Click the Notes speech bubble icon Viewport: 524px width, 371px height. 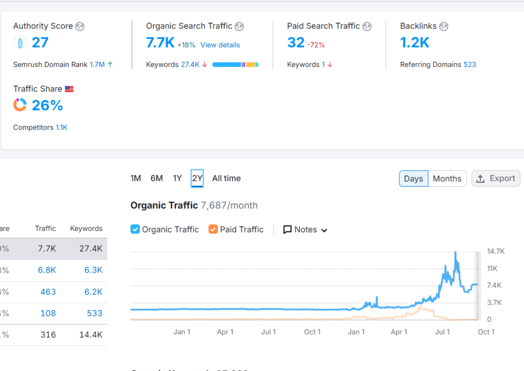(x=287, y=230)
